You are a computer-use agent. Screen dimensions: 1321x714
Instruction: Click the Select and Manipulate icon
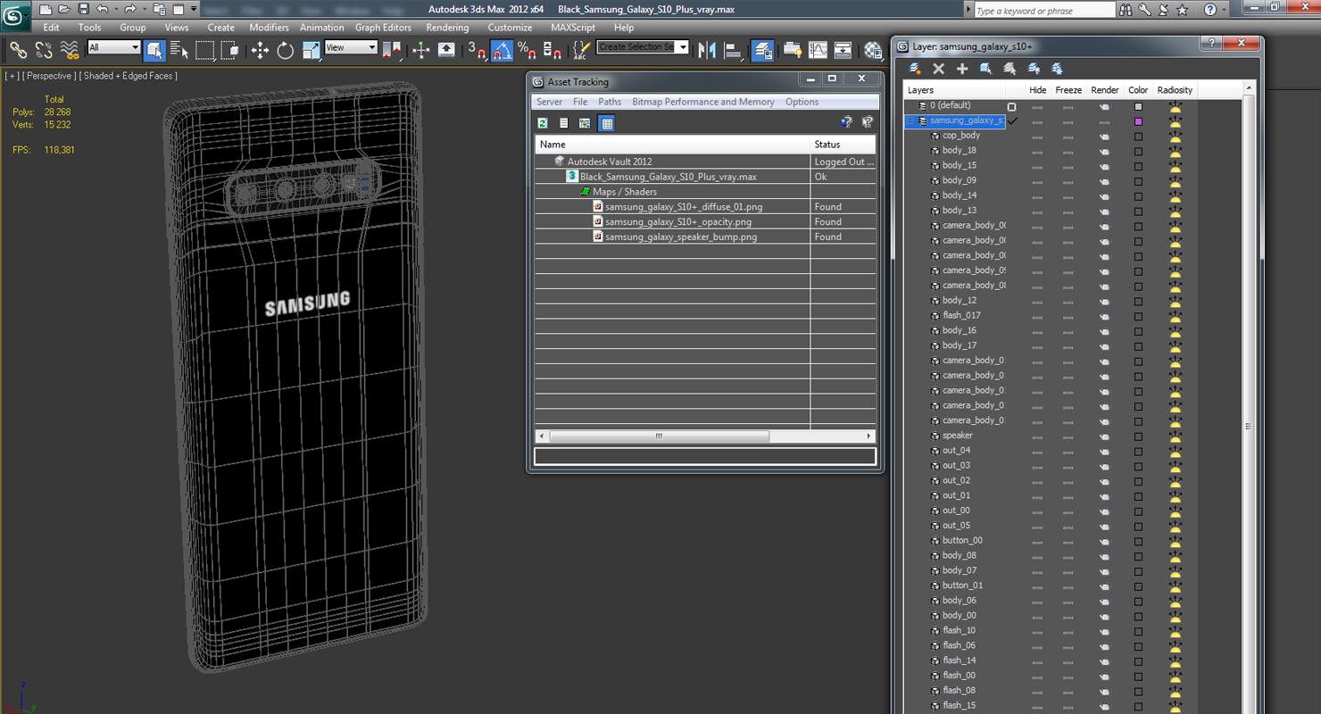point(421,50)
